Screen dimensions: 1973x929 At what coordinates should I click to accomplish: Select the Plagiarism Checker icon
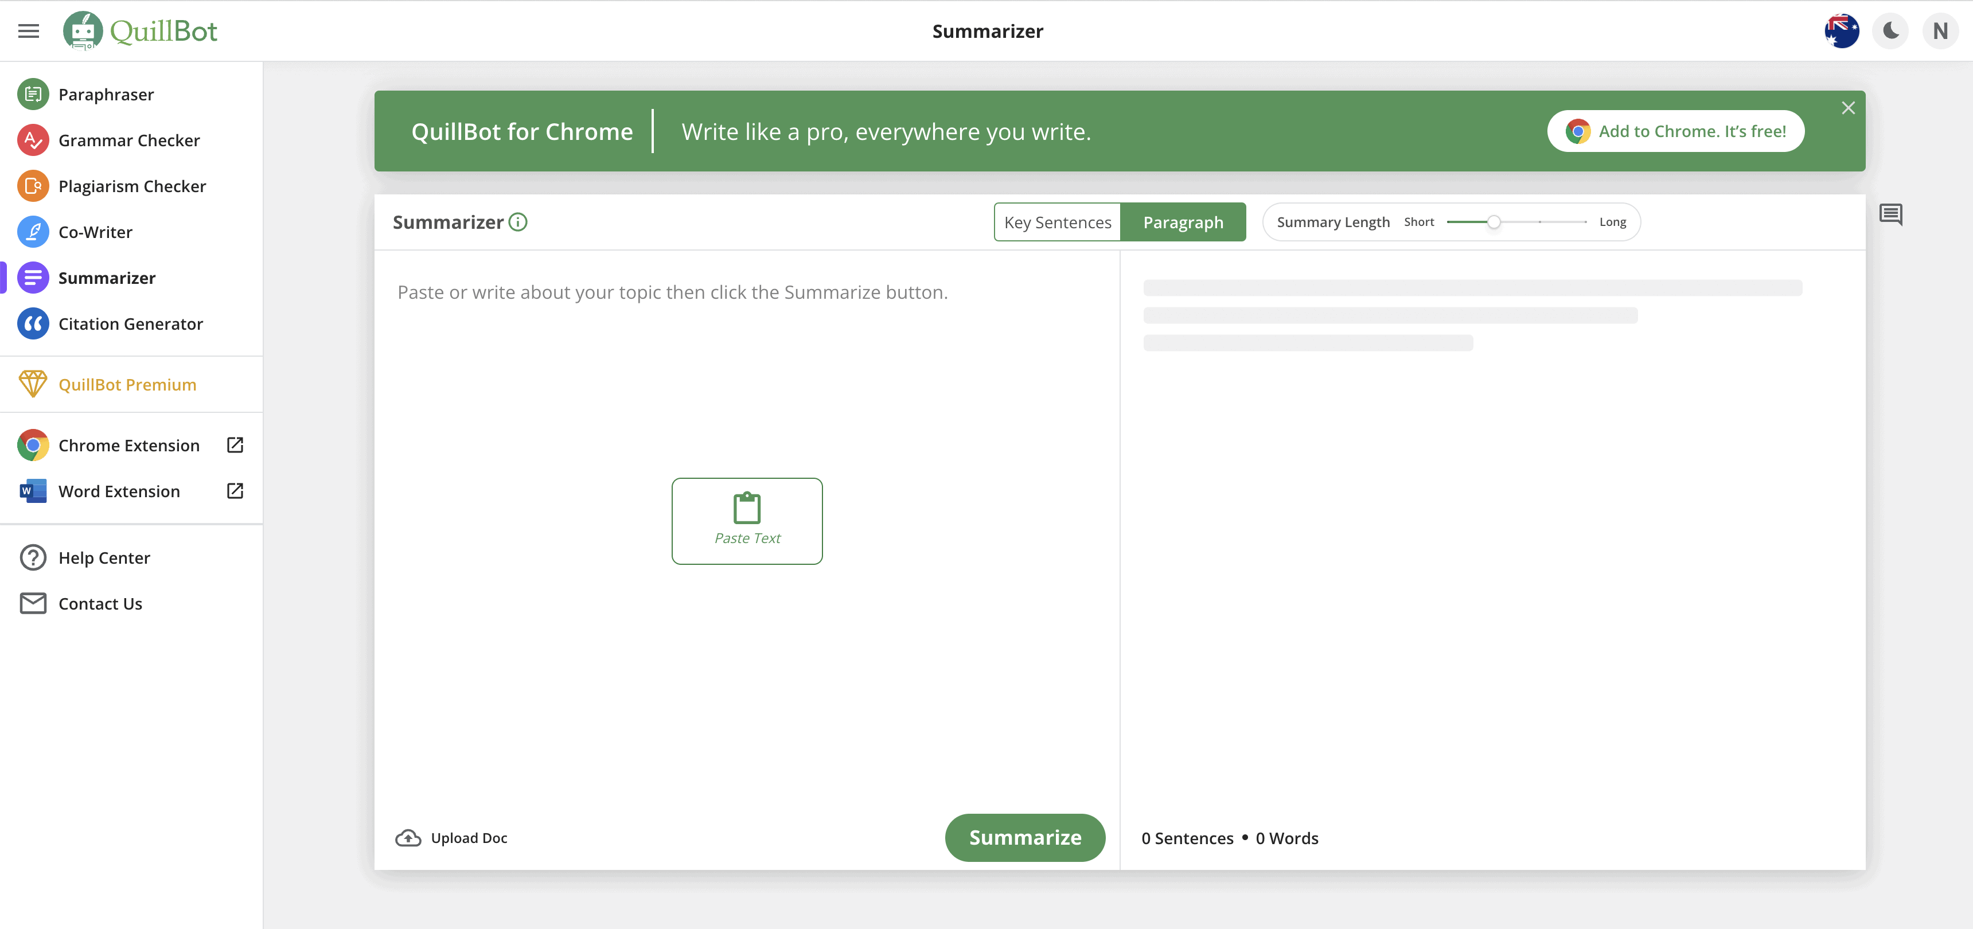[32, 185]
